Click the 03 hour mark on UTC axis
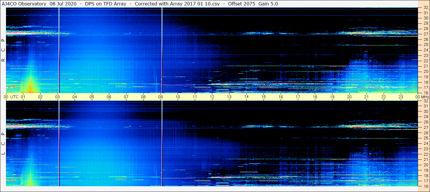The width and height of the screenshot is (430, 192). 58,97
